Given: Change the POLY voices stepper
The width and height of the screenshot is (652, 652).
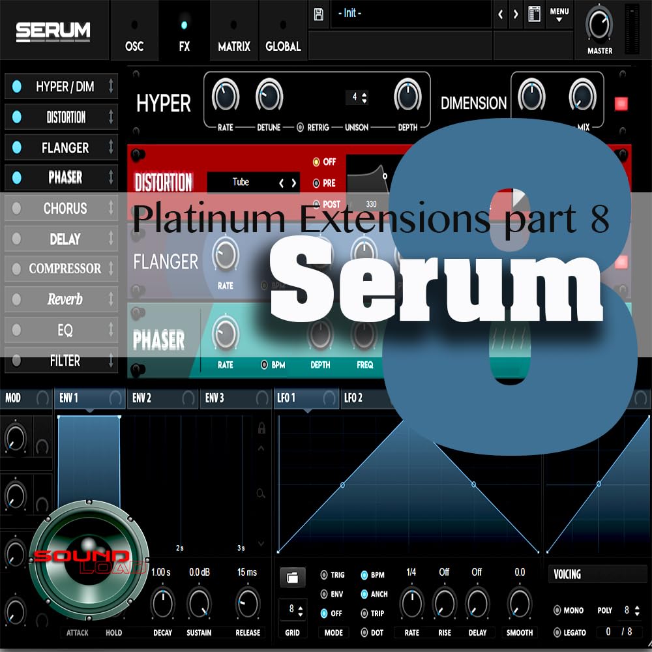Looking at the screenshot, I should point(637,610).
